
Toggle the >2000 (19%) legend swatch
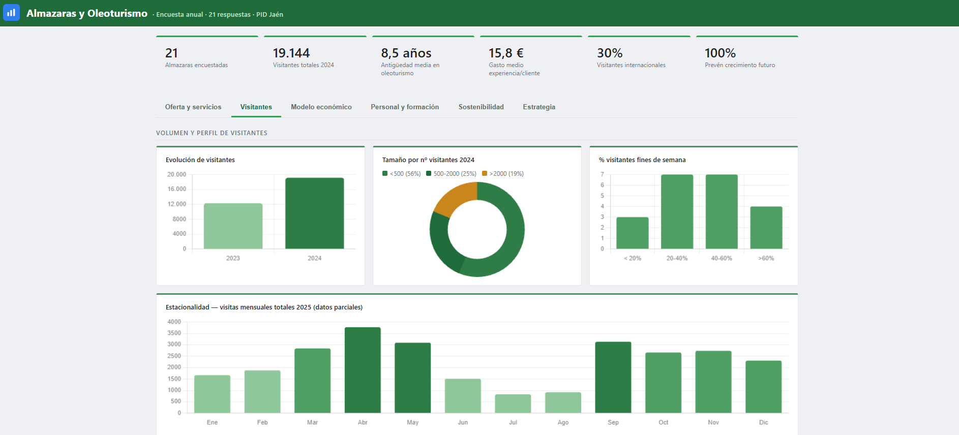pyautogui.click(x=485, y=173)
